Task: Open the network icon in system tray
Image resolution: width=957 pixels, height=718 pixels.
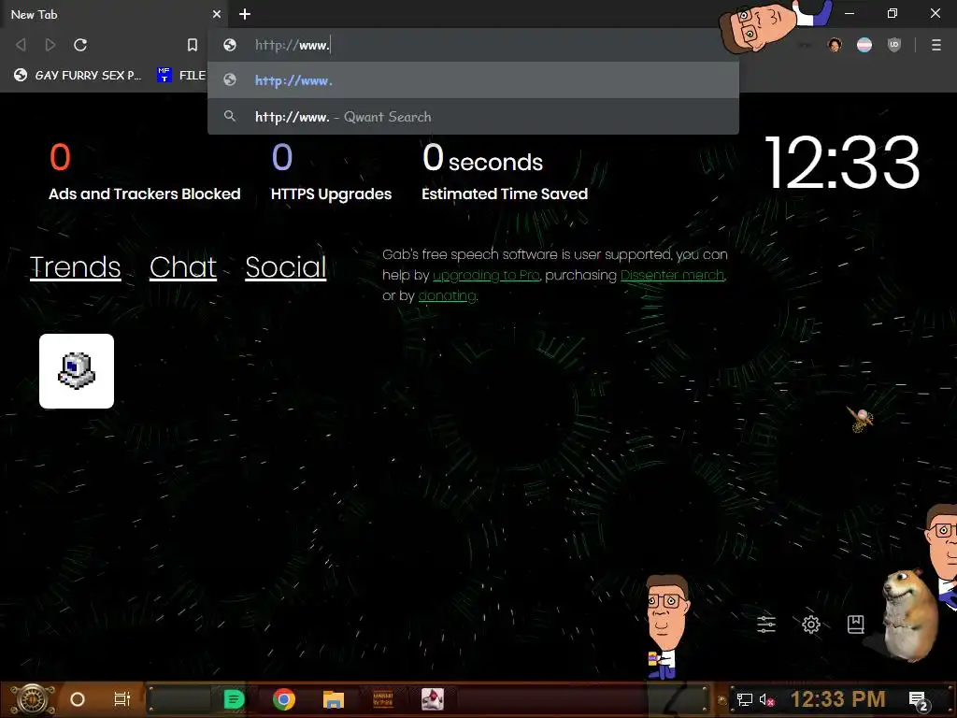Action: (x=745, y=699)
